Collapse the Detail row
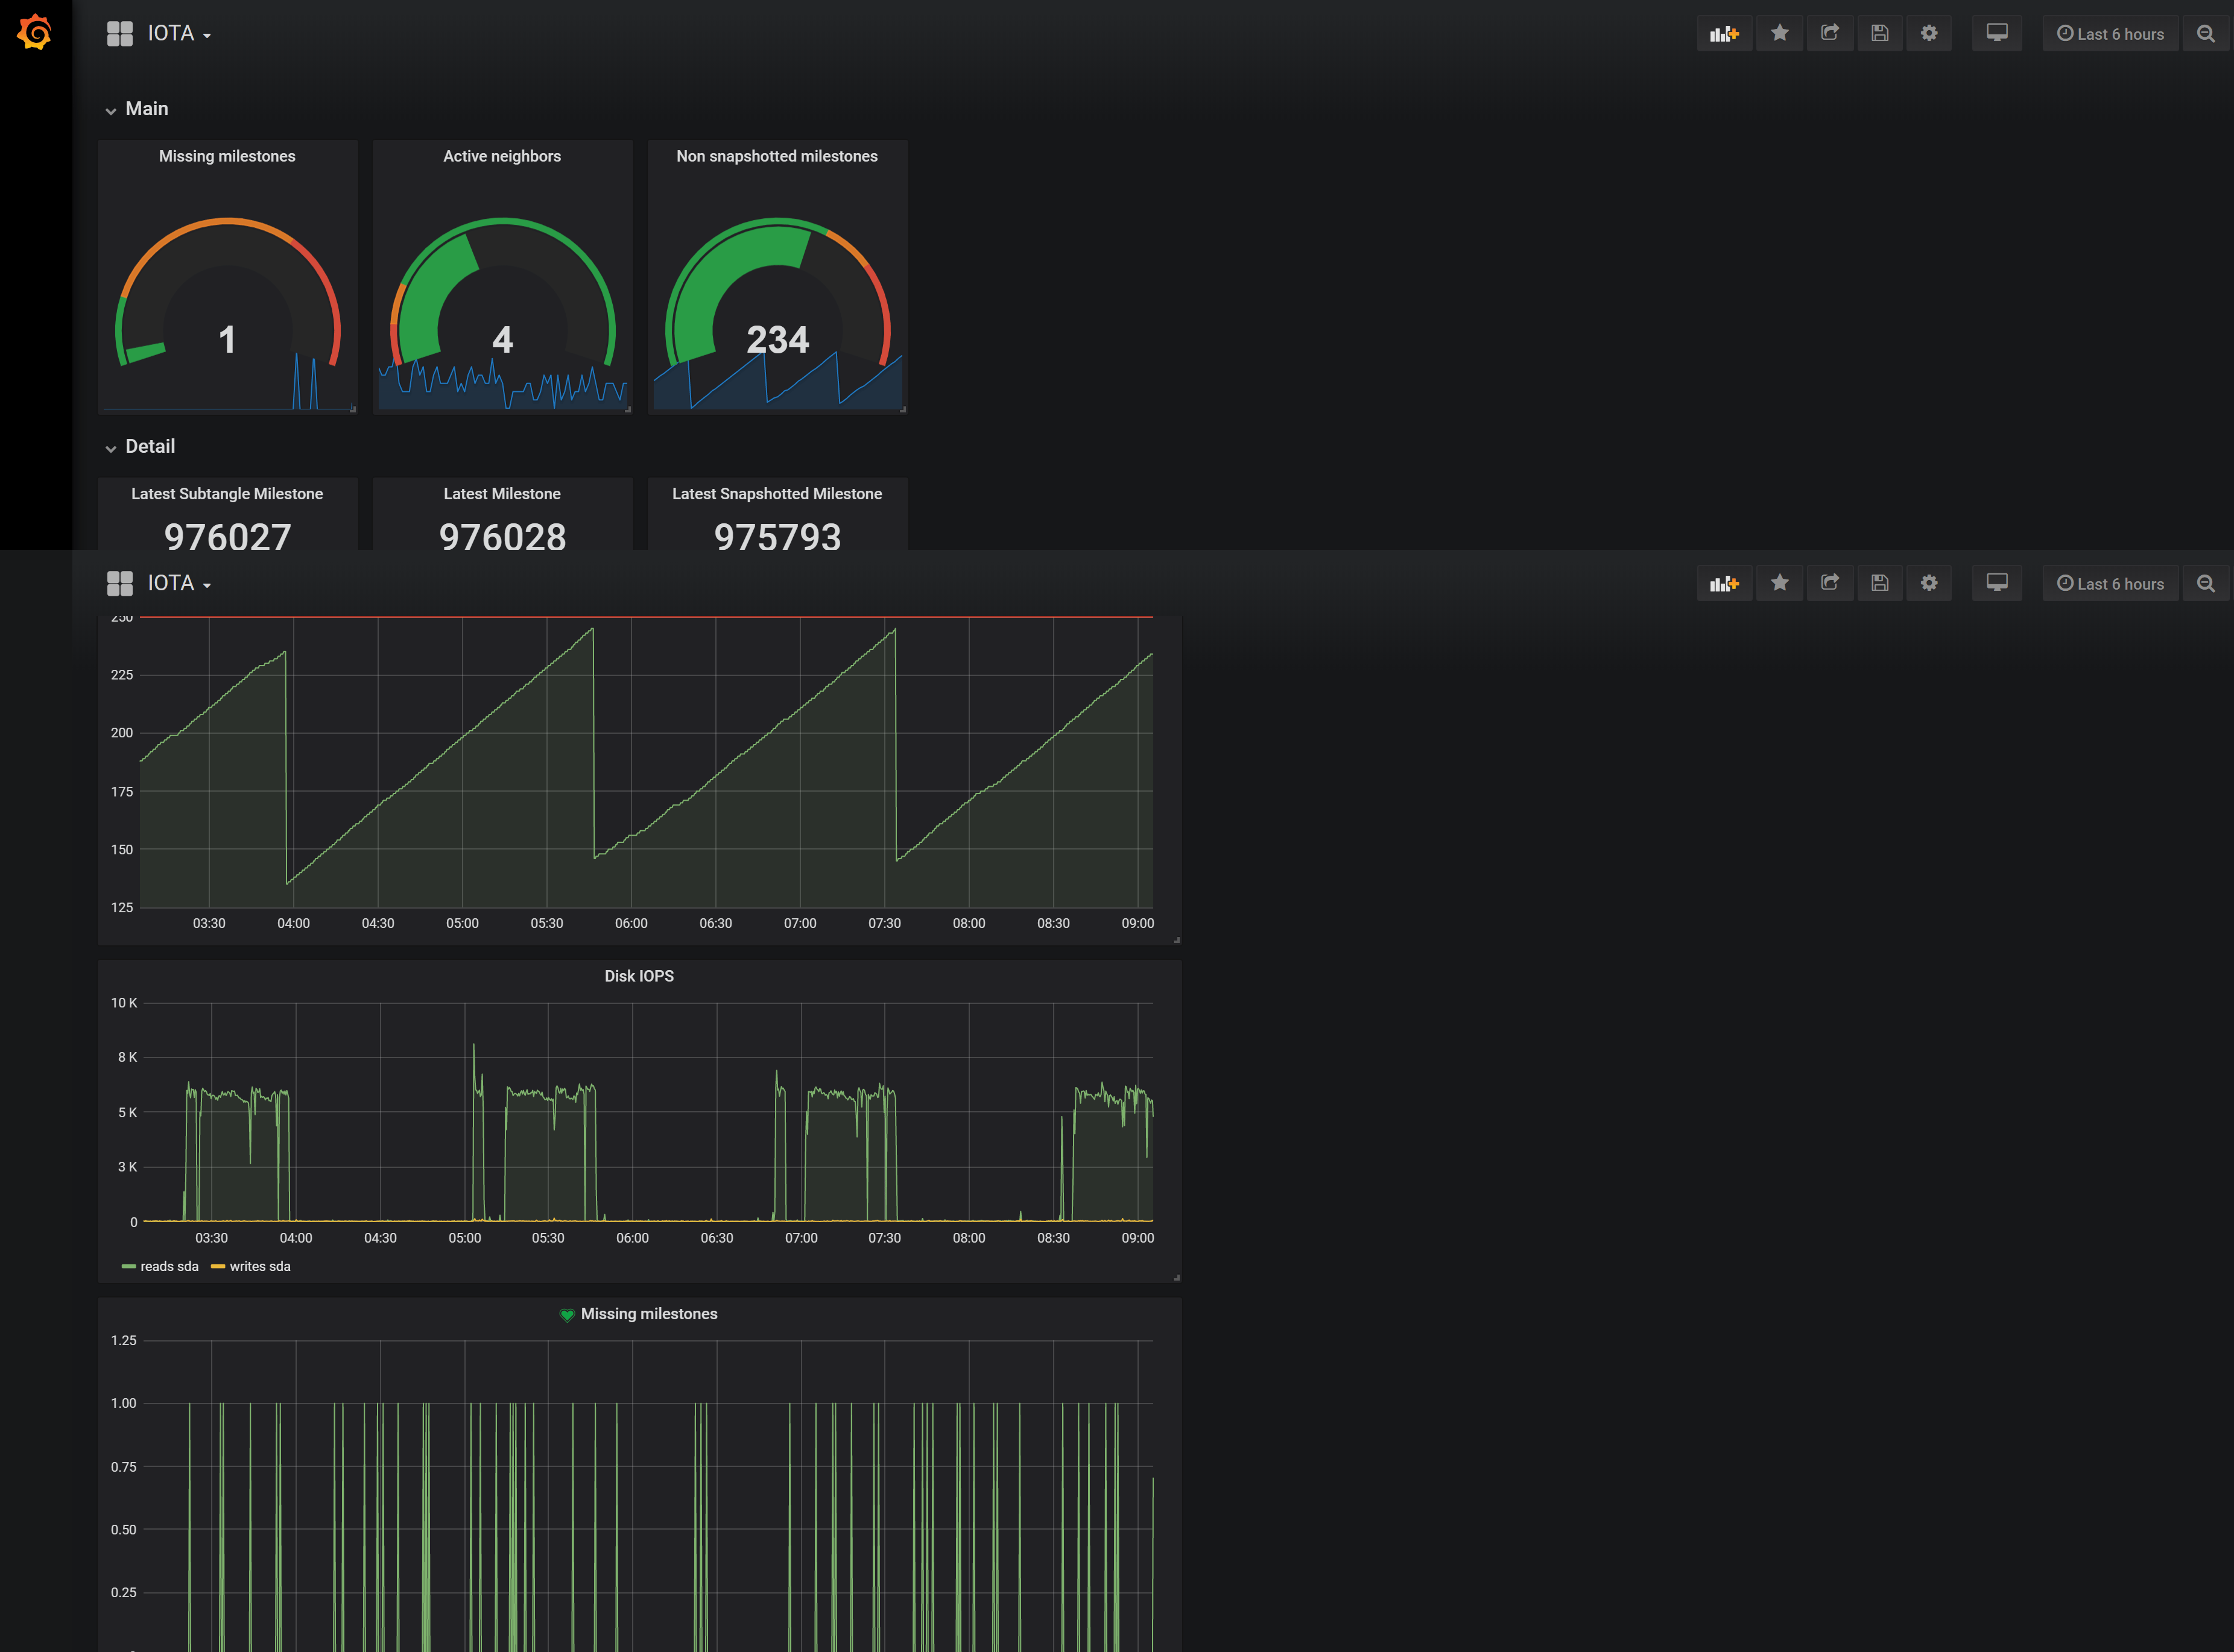 pos(140,447)
